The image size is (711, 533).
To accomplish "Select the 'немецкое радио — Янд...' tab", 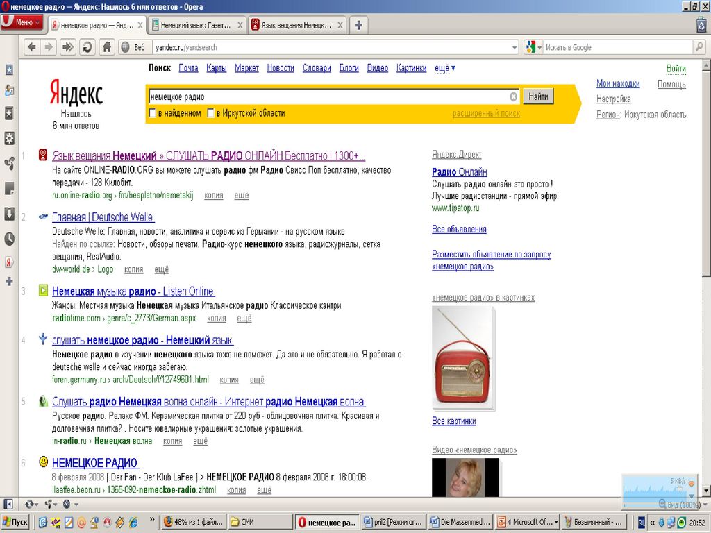I will click(97, 26).
